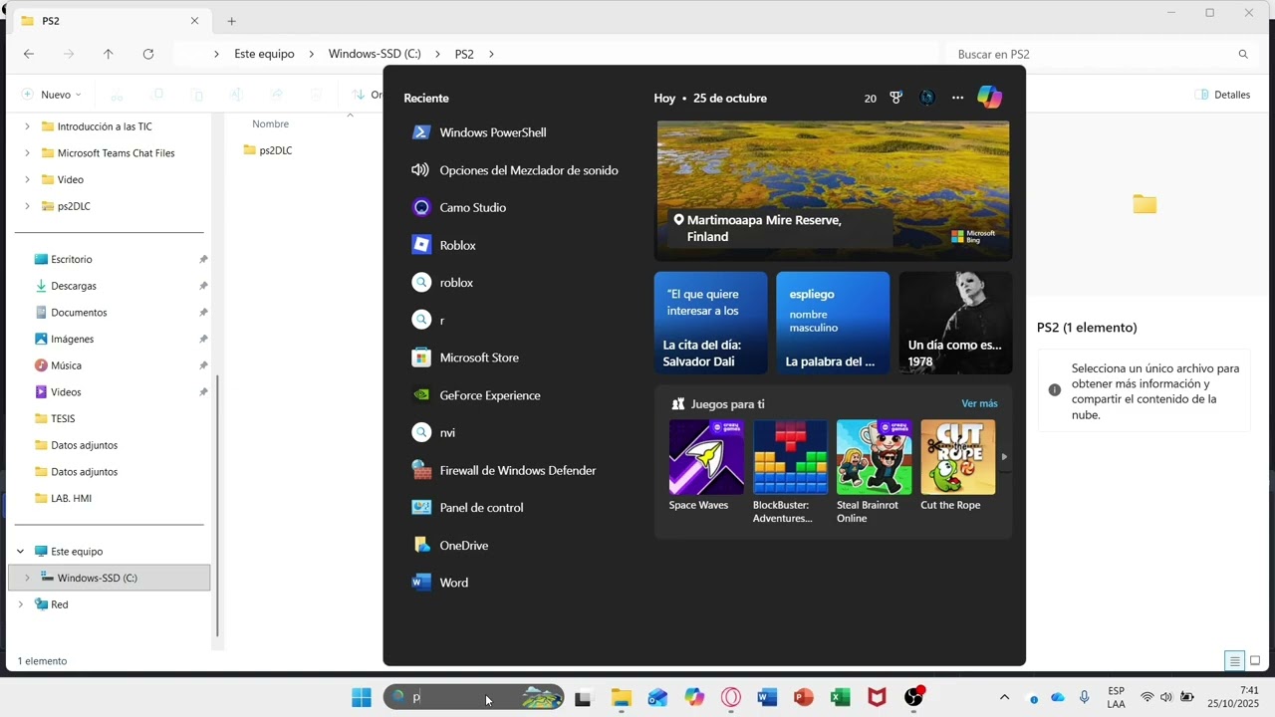Click the navigation pane scrollbar
The image size is (1275, 717).
pos(217,506)
